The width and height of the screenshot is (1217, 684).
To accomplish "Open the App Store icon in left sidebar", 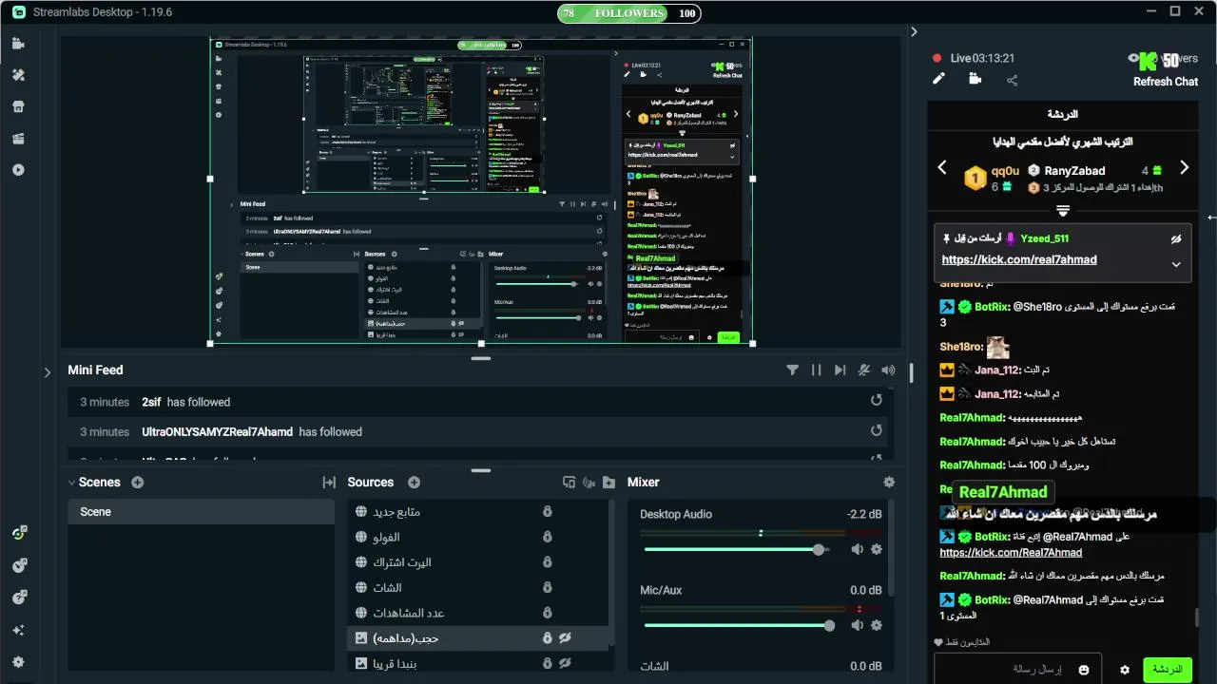I will coord(18,106).
